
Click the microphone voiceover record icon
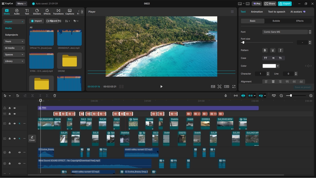(226, 96)
